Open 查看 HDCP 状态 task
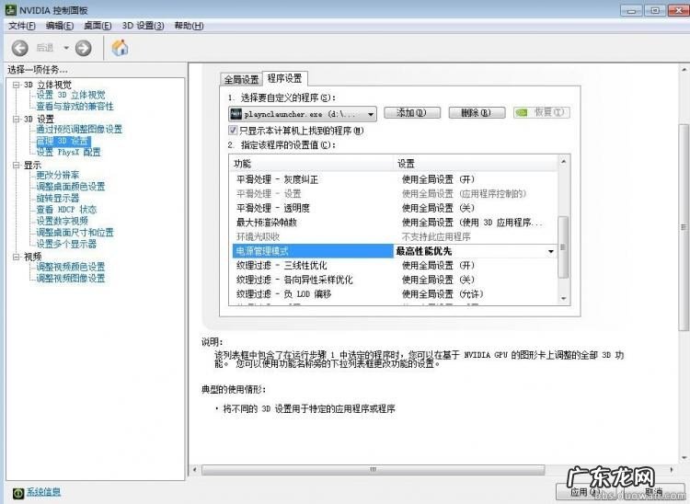 tap(66, 210)
